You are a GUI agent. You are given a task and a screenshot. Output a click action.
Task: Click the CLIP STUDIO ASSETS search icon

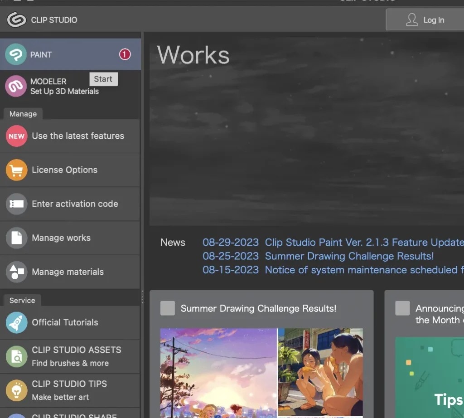pyautogui.click(x=17, y=357)
